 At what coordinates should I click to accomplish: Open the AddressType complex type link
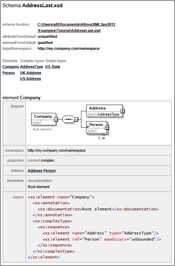[31, 67]
